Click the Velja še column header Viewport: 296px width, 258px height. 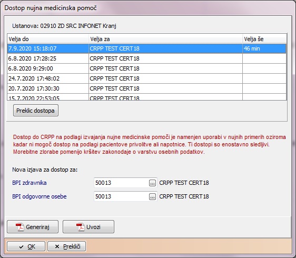(264, 39)
